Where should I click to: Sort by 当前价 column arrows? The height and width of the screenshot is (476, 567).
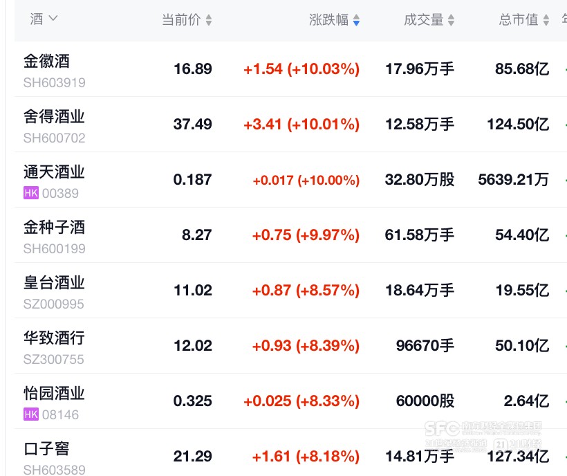209,20
